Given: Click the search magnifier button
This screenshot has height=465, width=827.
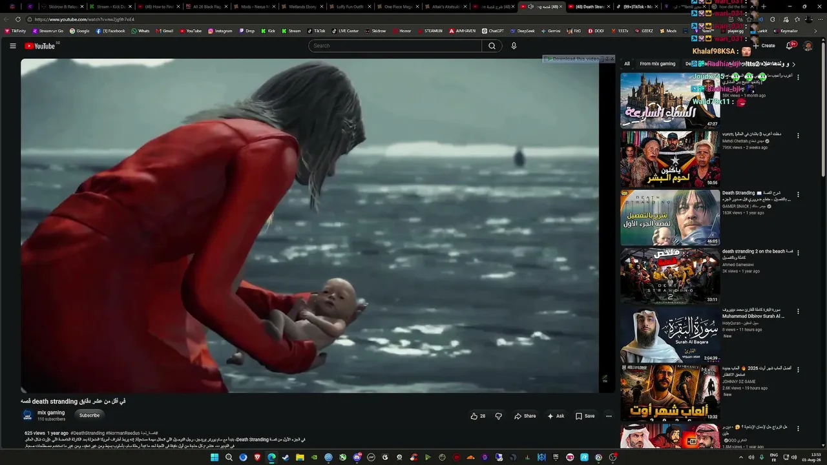Looking at the screenshot, I should [x=492, y=46].
